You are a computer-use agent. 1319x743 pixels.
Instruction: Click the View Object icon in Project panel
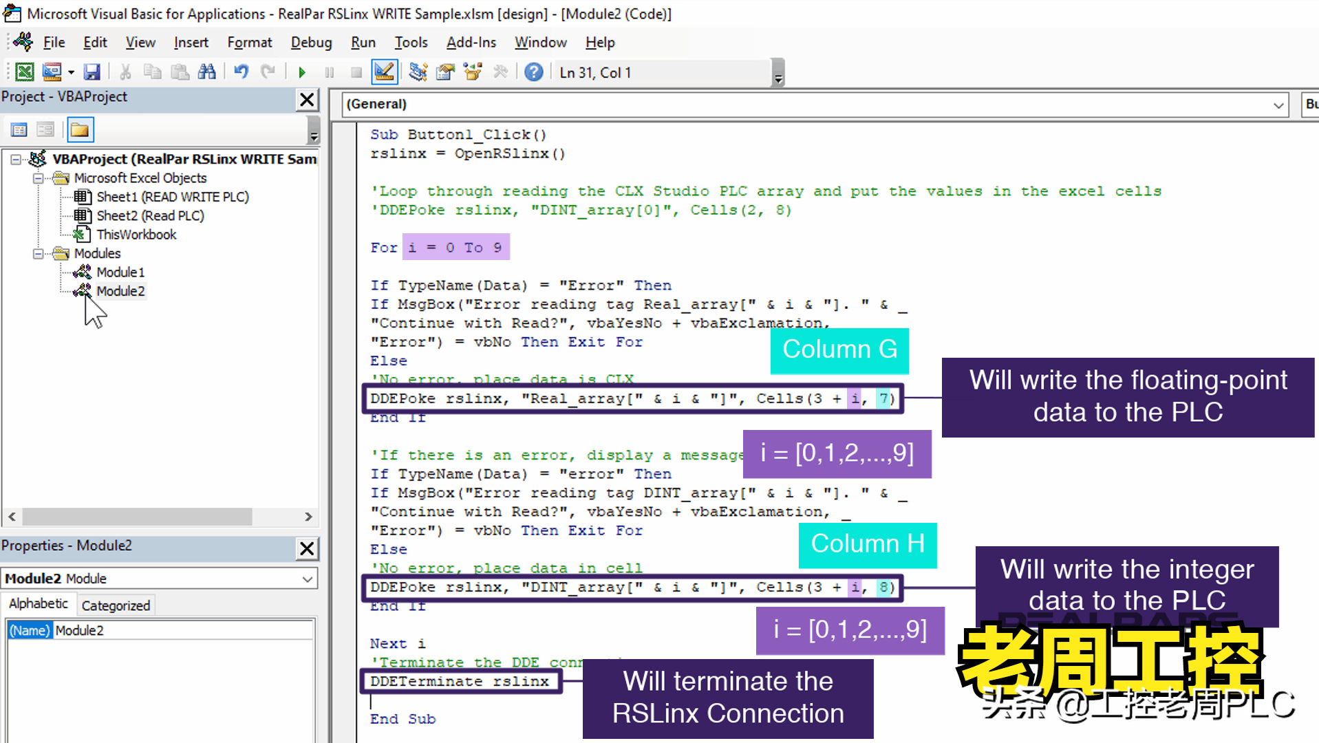tap(45, 129)
